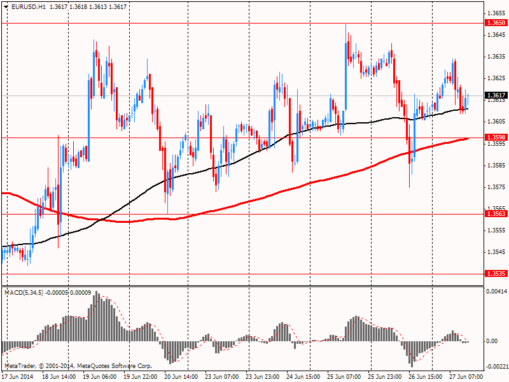The image size is (509, 382).
Task: Click the 1.3555 price scale value
Action: tap(496, 230)
